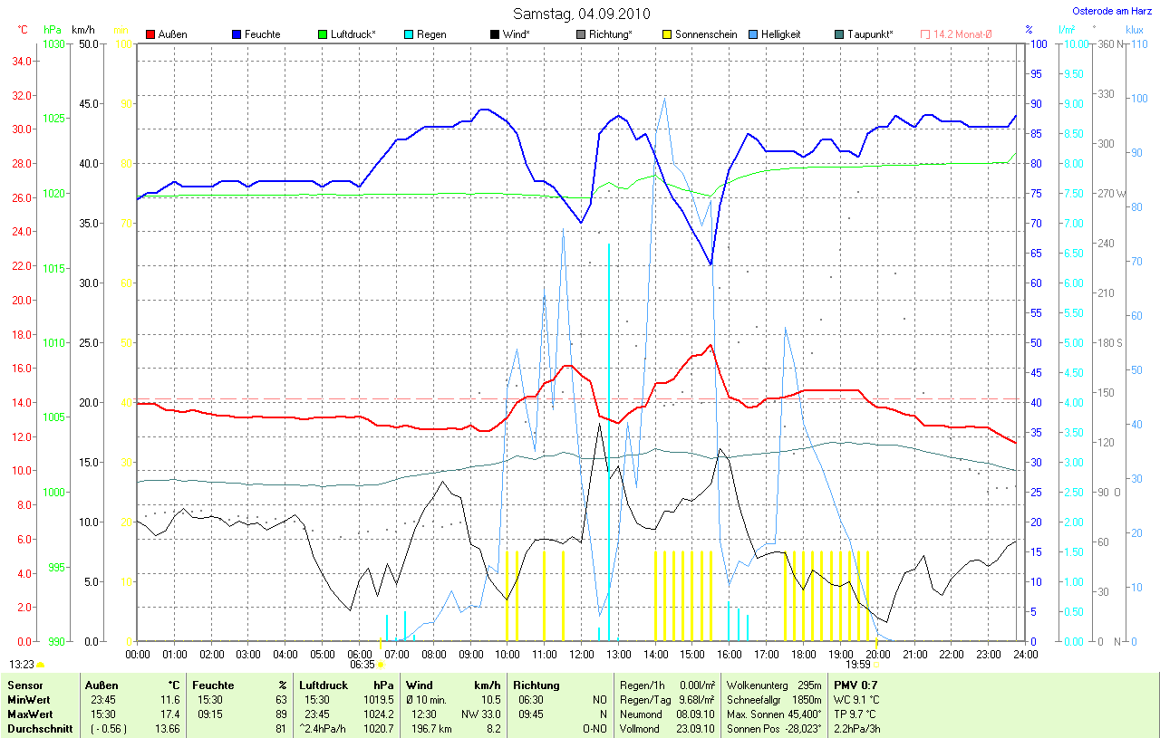1160x738 pixels.
Task: Click the black Wind legend square
Action: click(x=494, y=34)
